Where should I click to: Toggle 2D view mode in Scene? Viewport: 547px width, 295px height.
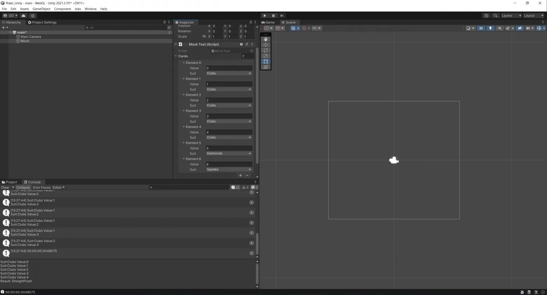(x=481, y=28)
